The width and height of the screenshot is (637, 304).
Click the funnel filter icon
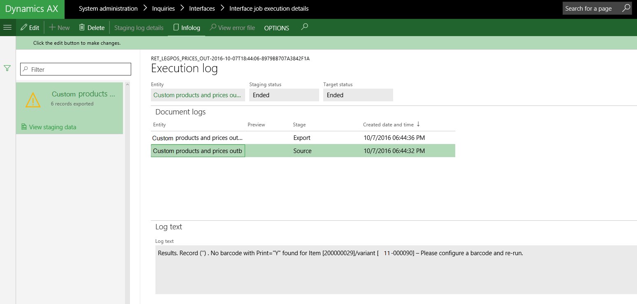7,68
